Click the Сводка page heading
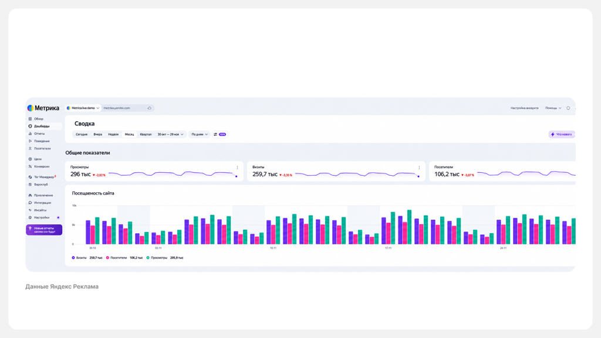This screenshot has width=601, height=338. pos(85,124)
